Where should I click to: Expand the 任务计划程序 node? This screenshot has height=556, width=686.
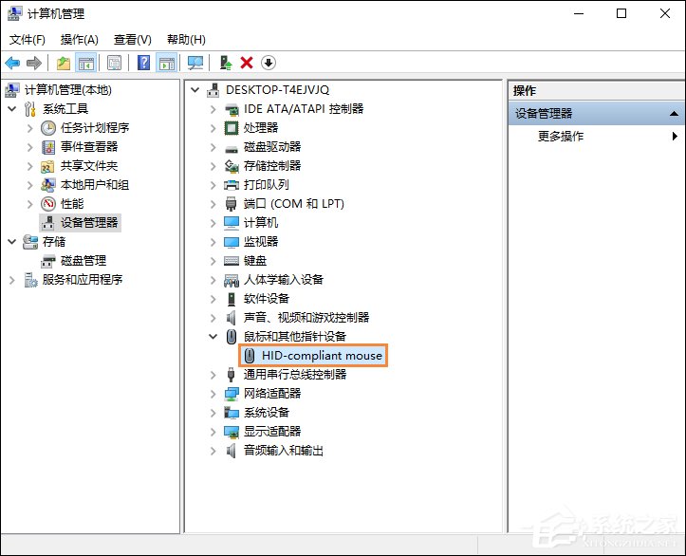(29, 128)
